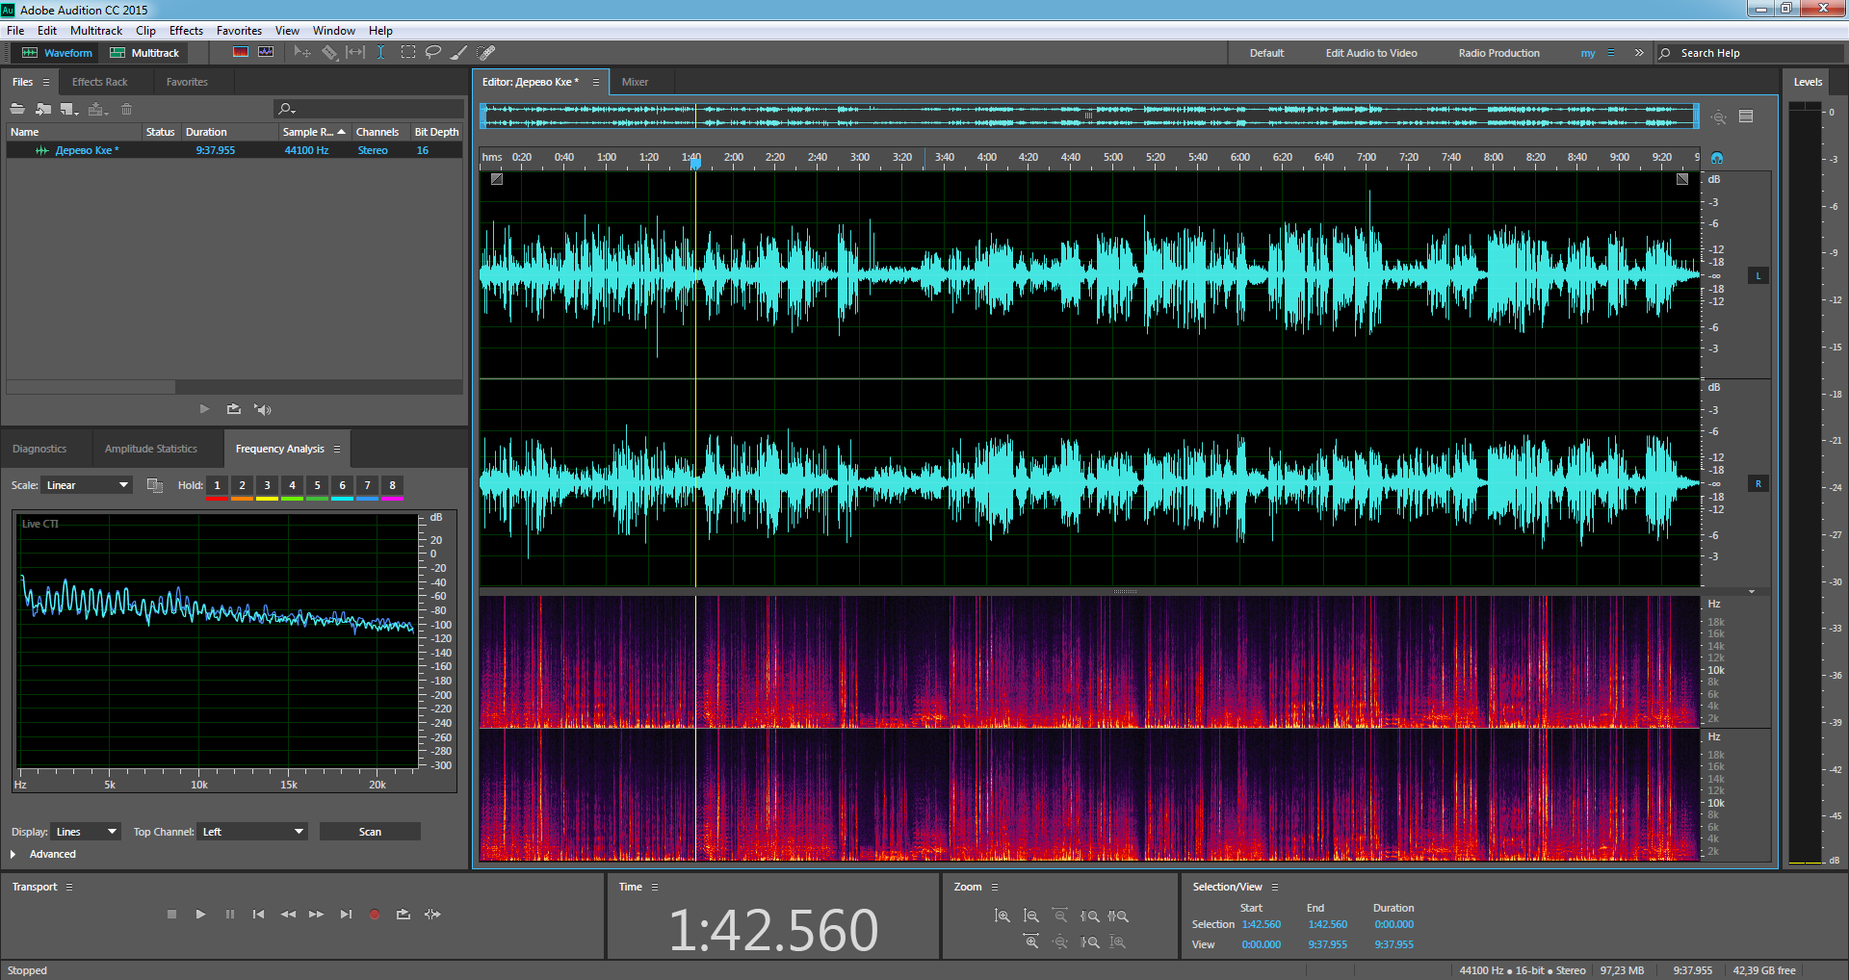The image size is (1849, 980).
Task: Move playhead to previous marker
Action: pos(258,915)
